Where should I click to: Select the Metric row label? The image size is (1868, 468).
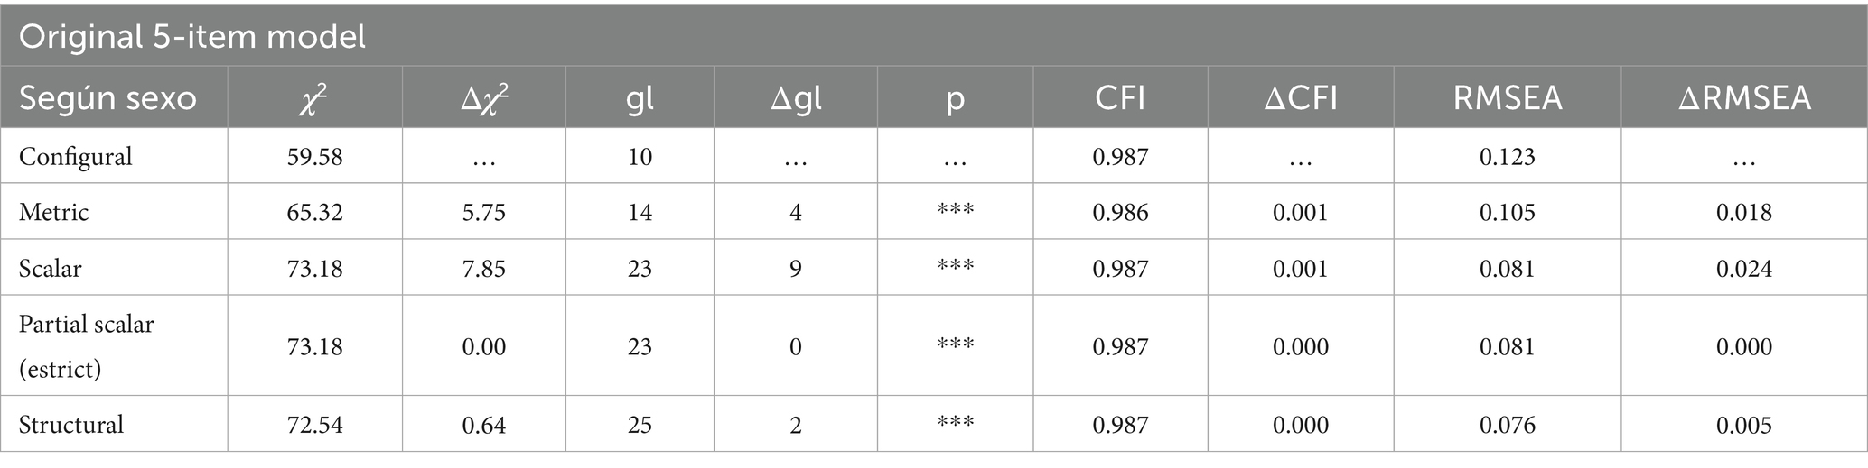click(x=53, y=213)
